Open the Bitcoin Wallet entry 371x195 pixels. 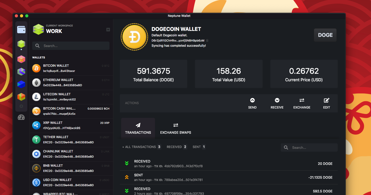tap(71, 69)
